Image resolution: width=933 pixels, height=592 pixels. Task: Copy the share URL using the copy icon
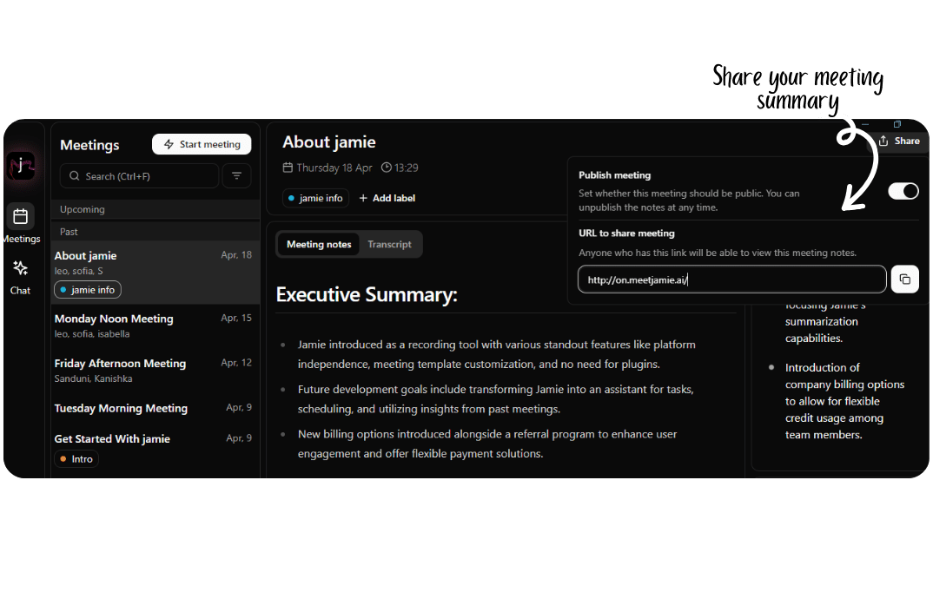pyautogui.click(x=904, y=279)
